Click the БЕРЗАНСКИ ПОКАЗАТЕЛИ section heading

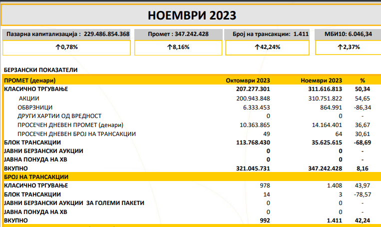[40, 70]
